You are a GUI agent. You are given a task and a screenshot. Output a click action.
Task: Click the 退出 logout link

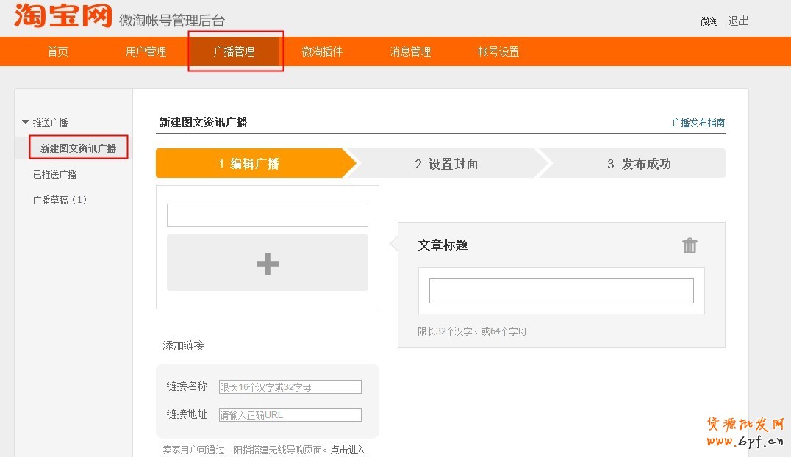tap(738, 21)
